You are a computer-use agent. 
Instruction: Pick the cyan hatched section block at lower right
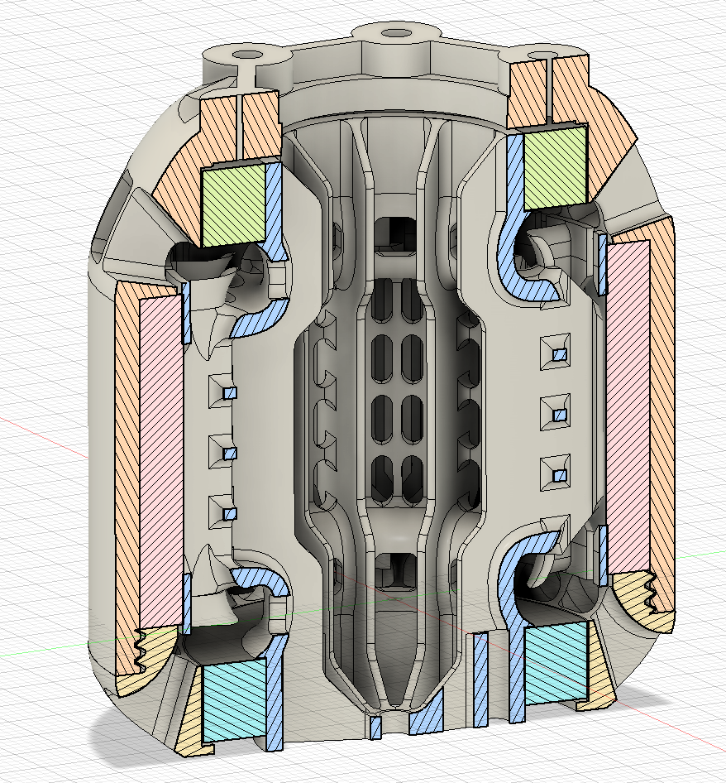pyautogui.click(x=558, y=663)
